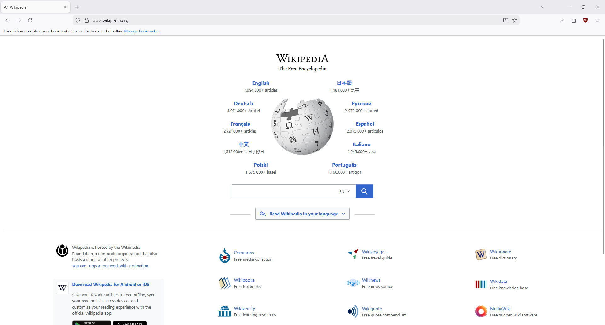Click the Wikiquote logo icon
Viewport: 605px width, 325px height.
353,311
